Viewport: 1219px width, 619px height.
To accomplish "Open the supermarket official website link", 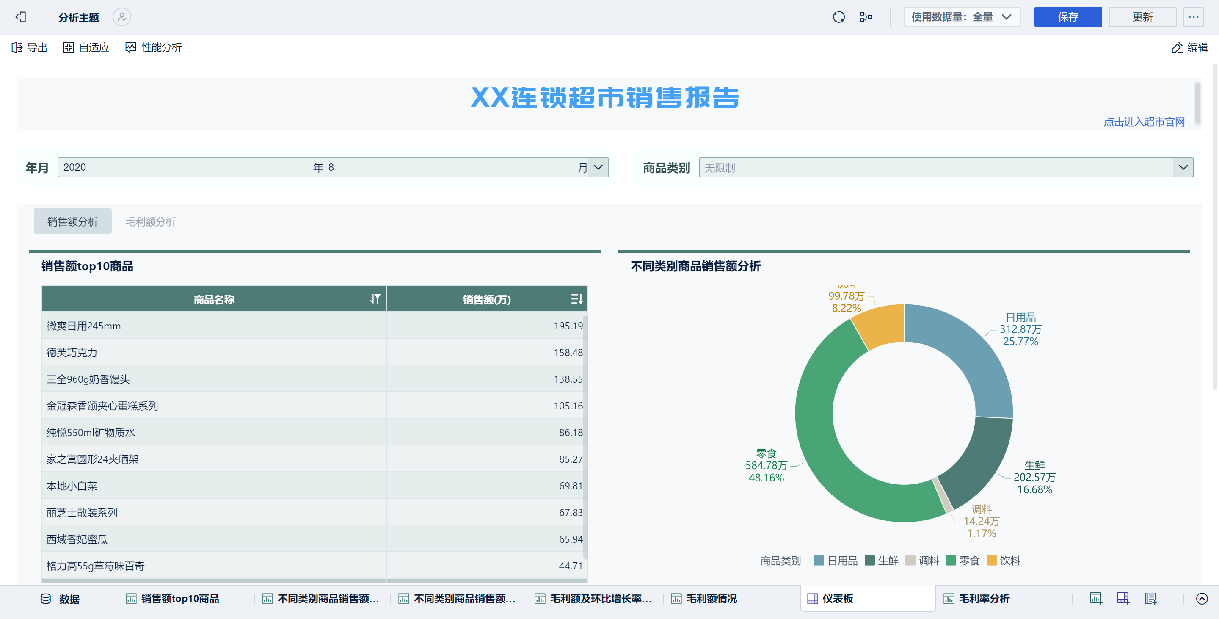I will click(x=1144, y=122).
